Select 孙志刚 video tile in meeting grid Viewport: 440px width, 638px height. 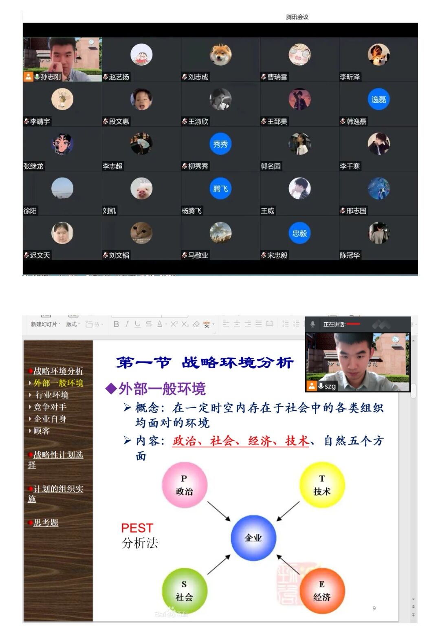pos(62,59)
